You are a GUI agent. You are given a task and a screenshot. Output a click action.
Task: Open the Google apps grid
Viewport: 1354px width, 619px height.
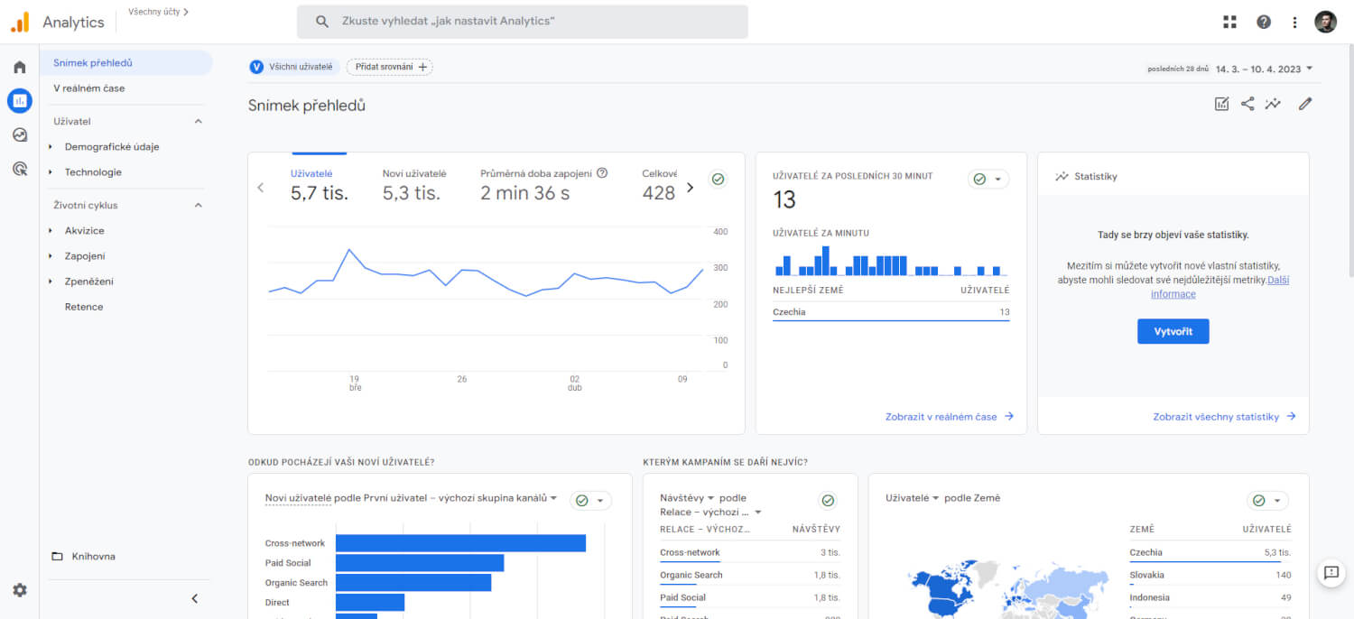point(1229,22)
